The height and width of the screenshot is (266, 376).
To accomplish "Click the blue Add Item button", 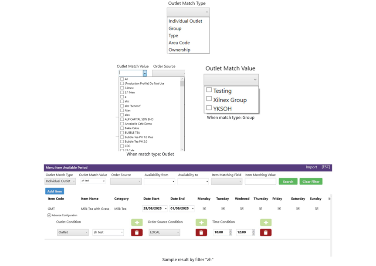I will pos(54,191).
